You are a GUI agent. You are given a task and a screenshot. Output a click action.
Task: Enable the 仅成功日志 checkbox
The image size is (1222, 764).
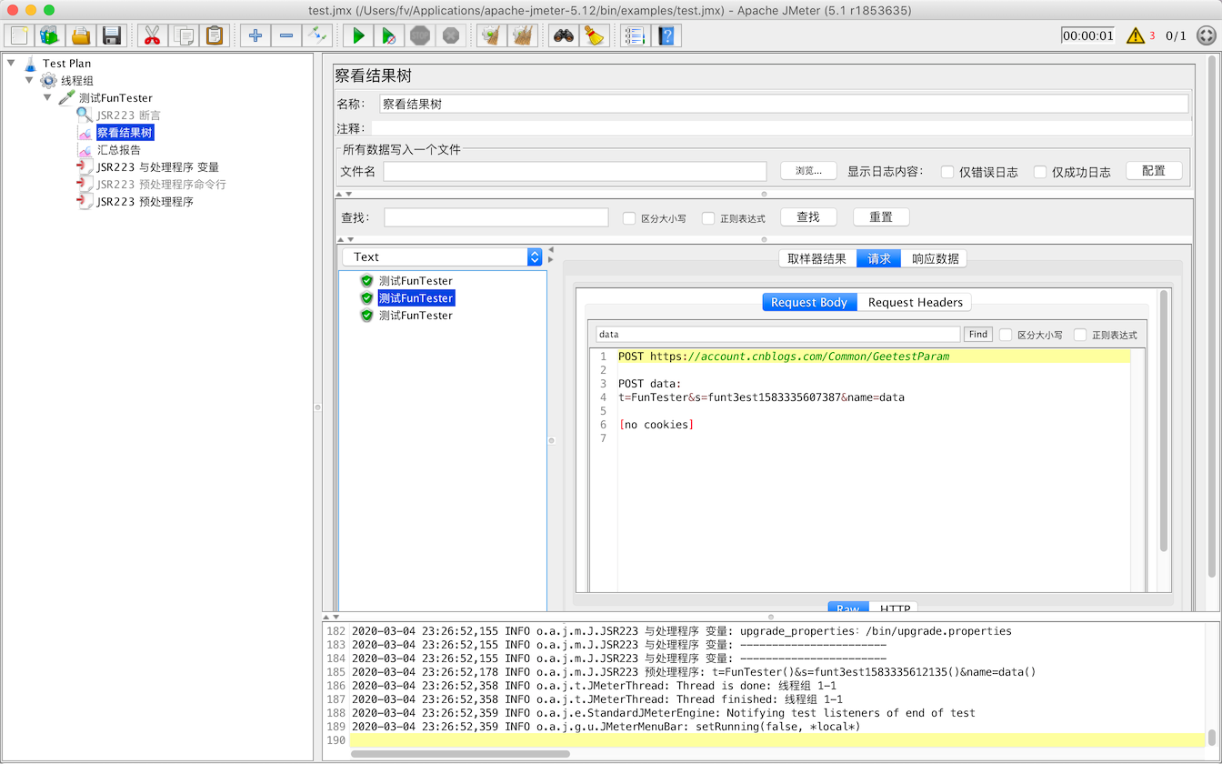tap(1040, 172)
